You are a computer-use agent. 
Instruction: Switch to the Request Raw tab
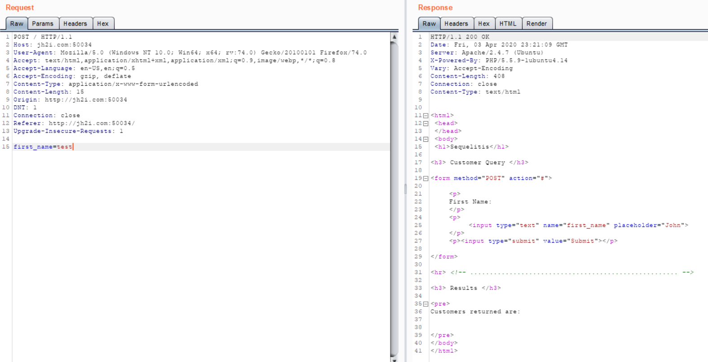pyautogui.click(x=17, y=23)
